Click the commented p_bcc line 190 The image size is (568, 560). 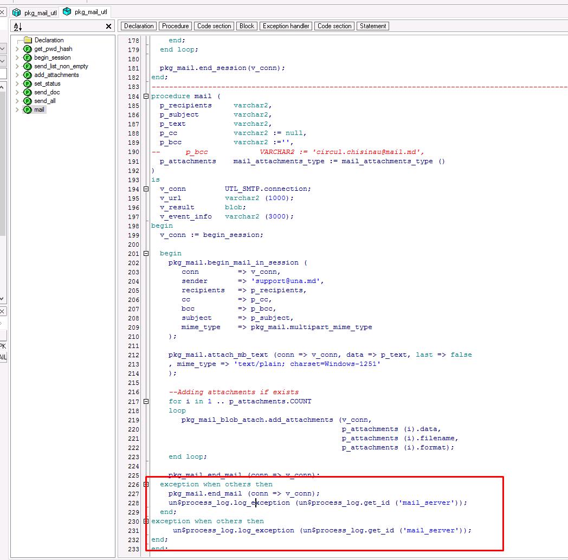tap(288, 152)
